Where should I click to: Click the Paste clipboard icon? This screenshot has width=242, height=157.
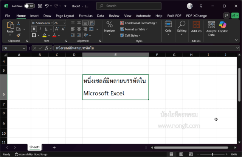coord(10,25)
